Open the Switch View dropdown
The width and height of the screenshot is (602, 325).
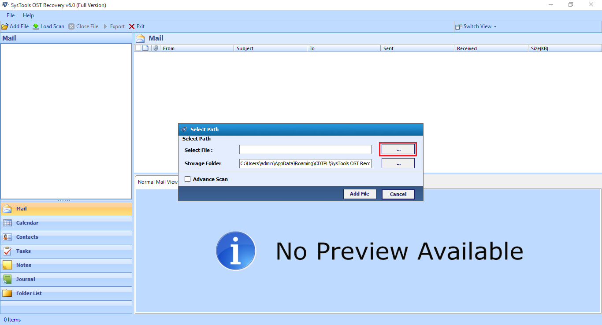pyautogui.click(x=476, y=26)
